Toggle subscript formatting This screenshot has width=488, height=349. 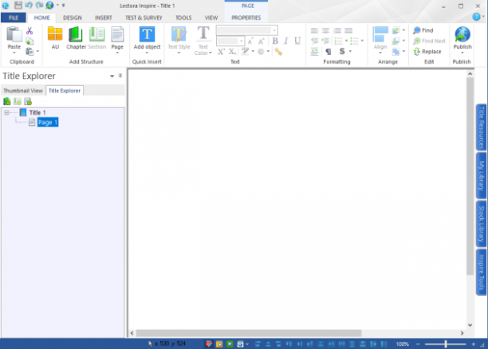232,52
